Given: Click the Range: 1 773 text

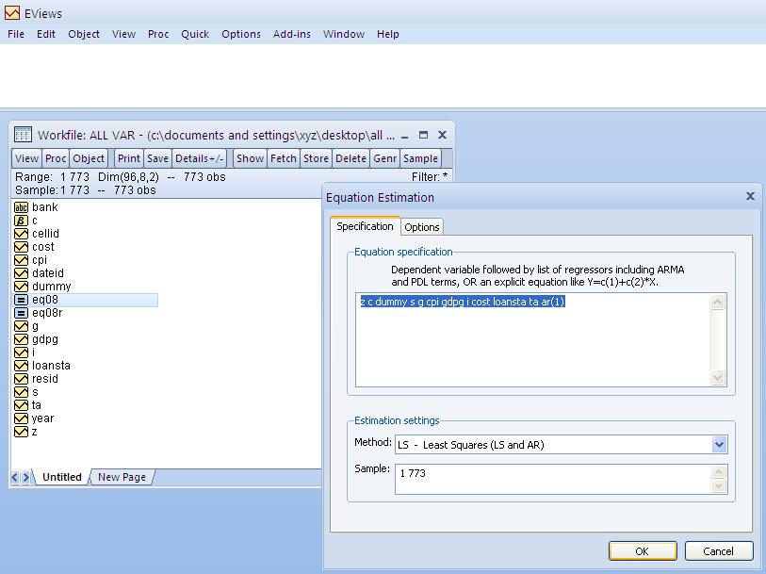Looking at the screenshot, I should 52,177.
